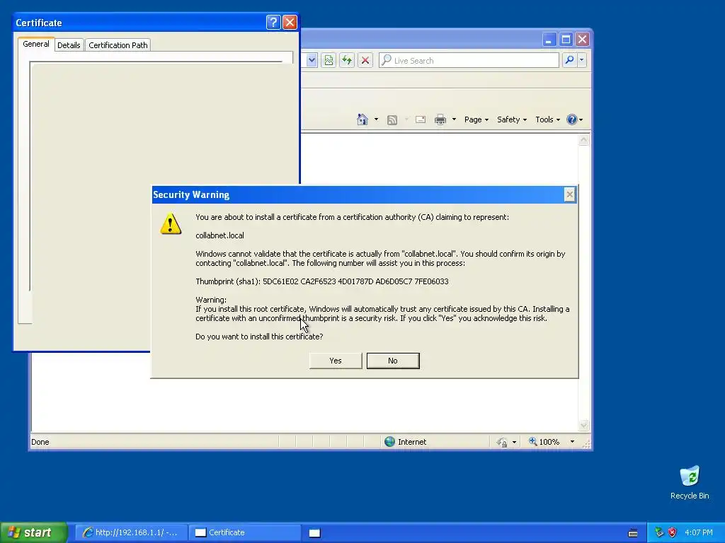This screenshot has width=725, height=543.
Task: Click browser scrollbar up arrow
Action: click(x=583, y=140)
